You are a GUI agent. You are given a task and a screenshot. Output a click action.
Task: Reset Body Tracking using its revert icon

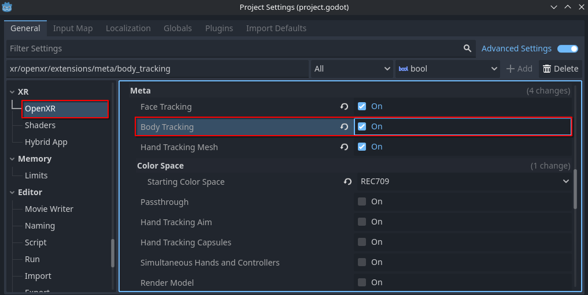point(344,127)
